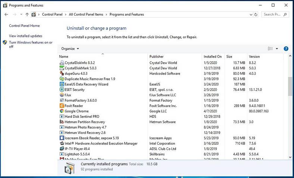Click the ESET version 13.1.21.0 cell
The width and height of the screenshot is (294, 178).
coord(255,90)
